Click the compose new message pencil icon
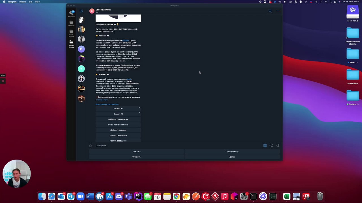This screenshot has height=203, width=362. tap(81, 11)
